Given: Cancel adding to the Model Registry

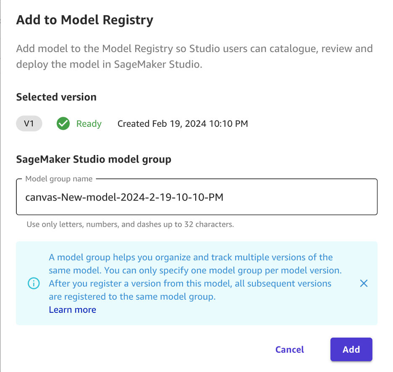Looking at the screenshot, I should coord(289,349).
